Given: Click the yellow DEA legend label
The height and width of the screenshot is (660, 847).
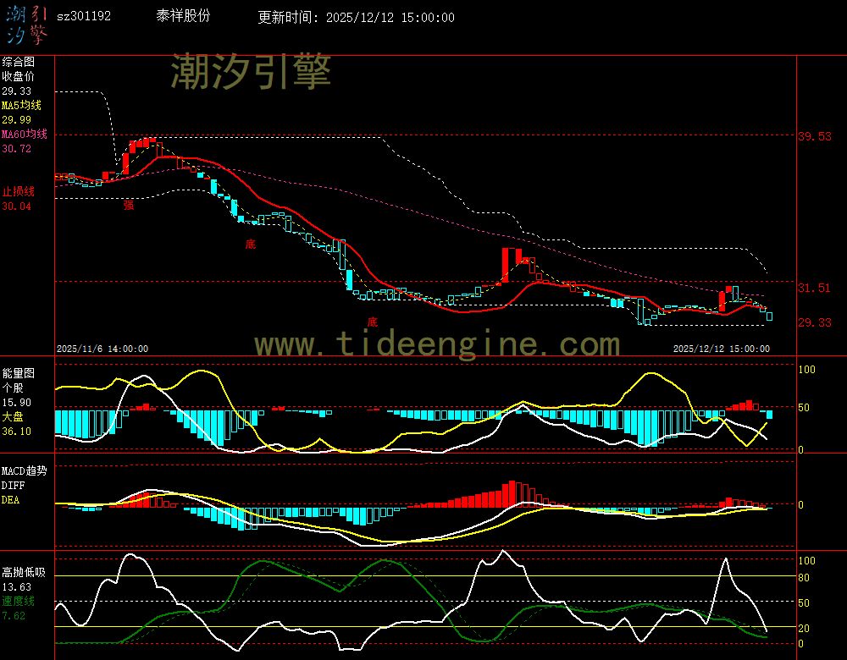Looking at the screenshot, I should [x=11, y=500].
